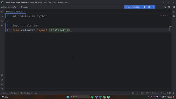Viewport: 176px width, 99px height.
Task: Open the Windows Start button
Action: 68,97
